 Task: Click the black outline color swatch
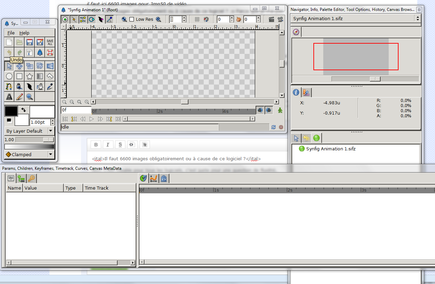click(11, 111)
